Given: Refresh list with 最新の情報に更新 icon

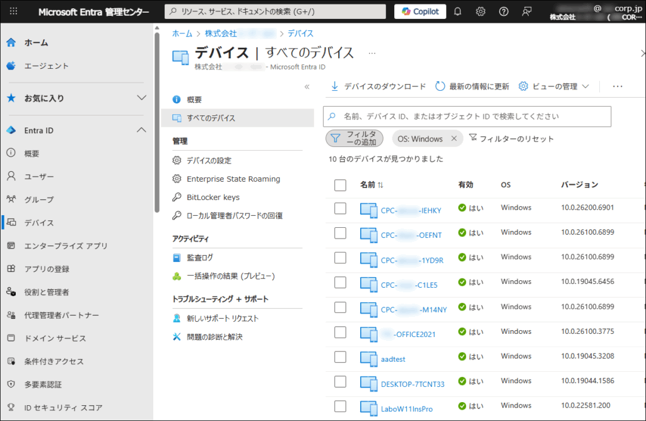Looking at the screenshot, I should (440, 86).
